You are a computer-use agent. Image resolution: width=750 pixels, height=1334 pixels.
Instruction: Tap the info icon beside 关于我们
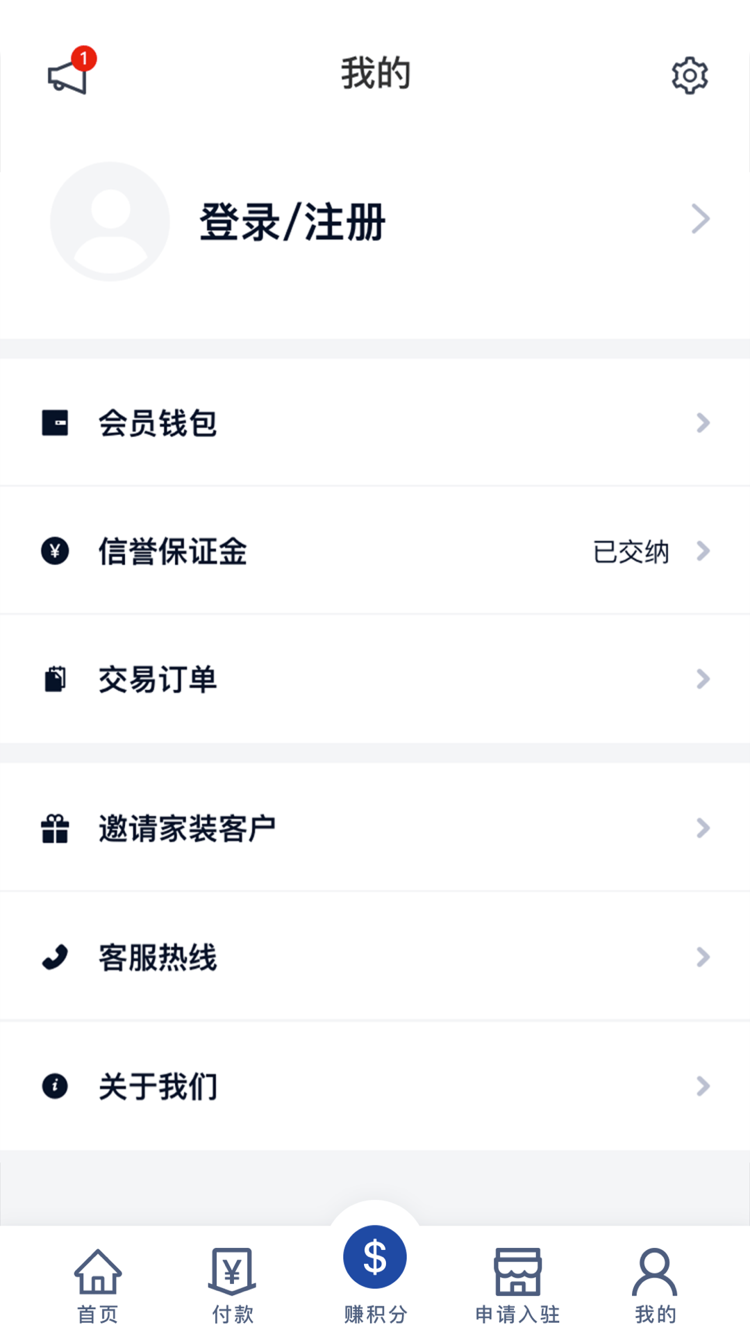[55, 1085]
